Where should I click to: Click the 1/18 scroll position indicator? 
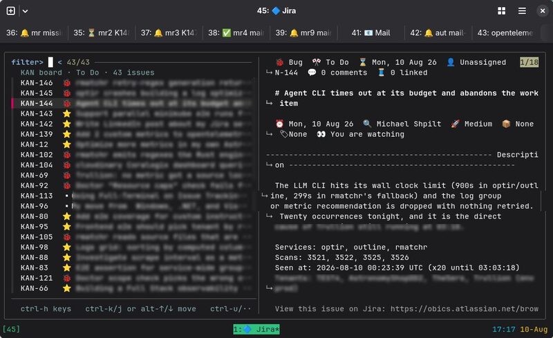(x=529, y=62)
